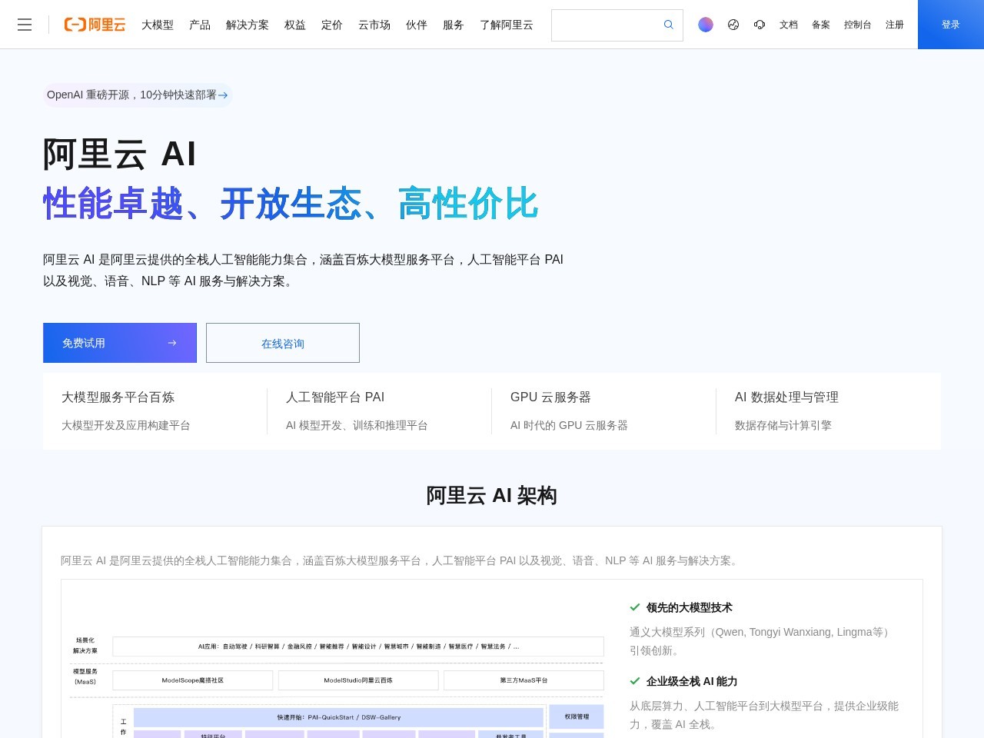The width and height of the screenshot is (984, 738).
Task: Click the 注册 link
Action: click(x=895, y=25)
